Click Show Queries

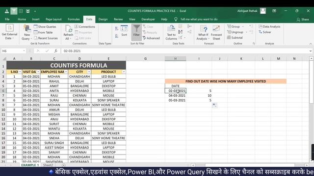45,26
